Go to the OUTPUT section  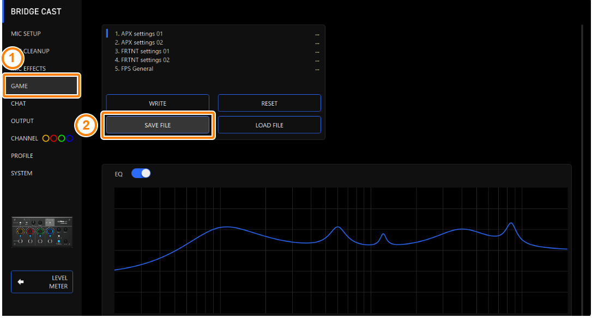pos(22,121)
